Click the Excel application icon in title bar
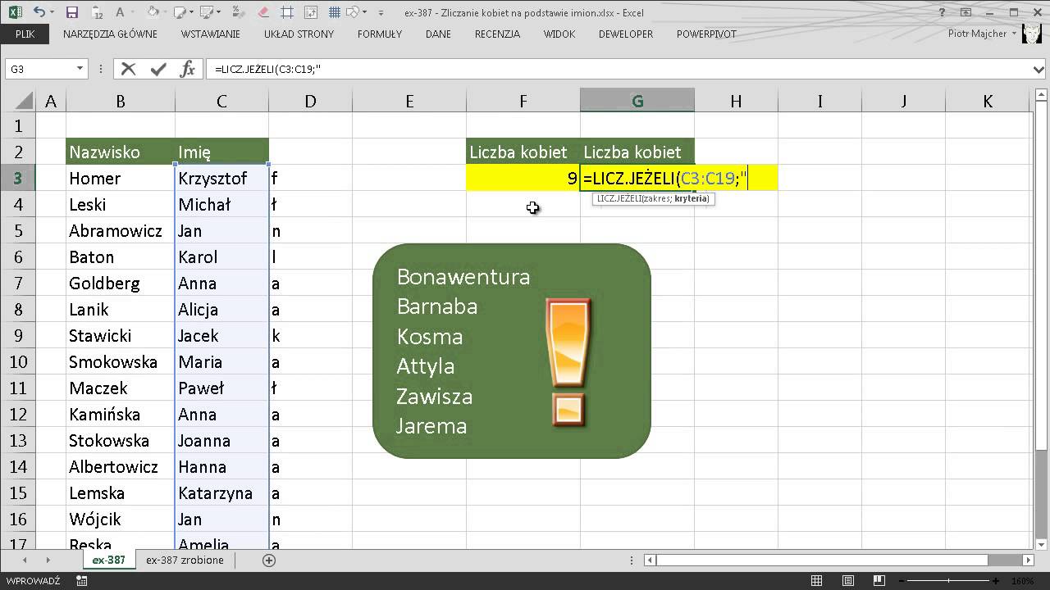1050x590 pixels. pos(15,12)
